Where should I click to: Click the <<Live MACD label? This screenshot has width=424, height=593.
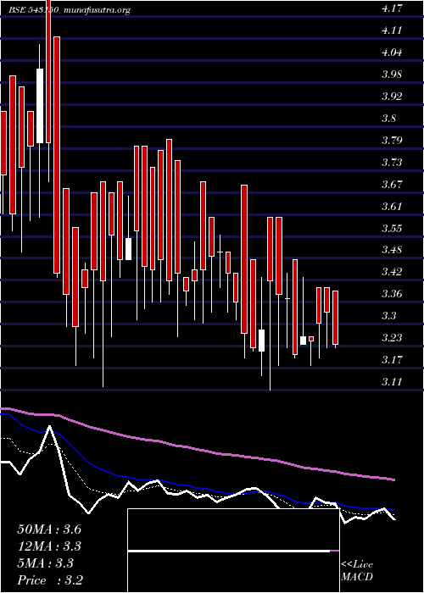[357, 571]
